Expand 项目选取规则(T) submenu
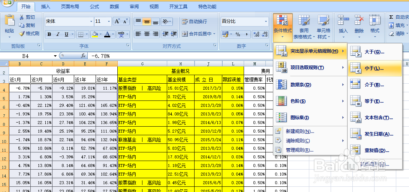This screenshot has width=409, height=192. [x=310, y=68]
